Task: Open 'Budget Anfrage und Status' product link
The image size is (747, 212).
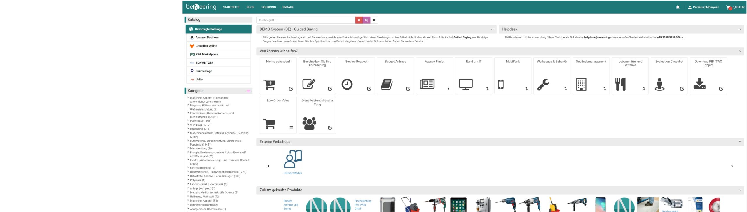Action: (x=291, y=205)
